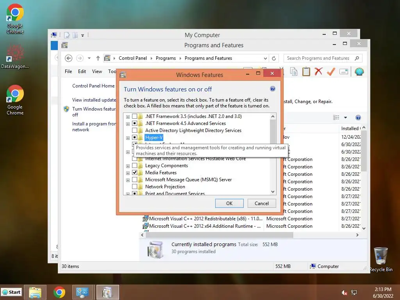
Task: Open File Explorer from the taskbar
Action: coord(35,292)
